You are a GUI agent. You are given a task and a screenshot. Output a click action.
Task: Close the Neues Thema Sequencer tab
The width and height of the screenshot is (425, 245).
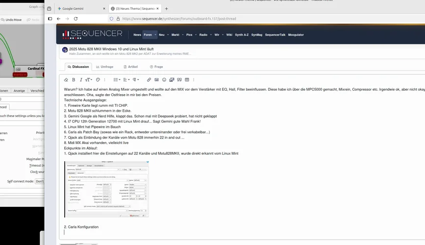coord(157,9)
